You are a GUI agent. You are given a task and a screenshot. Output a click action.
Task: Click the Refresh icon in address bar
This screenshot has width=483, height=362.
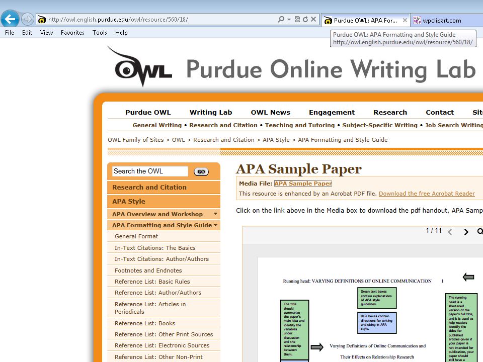click(x=305, y=19)
